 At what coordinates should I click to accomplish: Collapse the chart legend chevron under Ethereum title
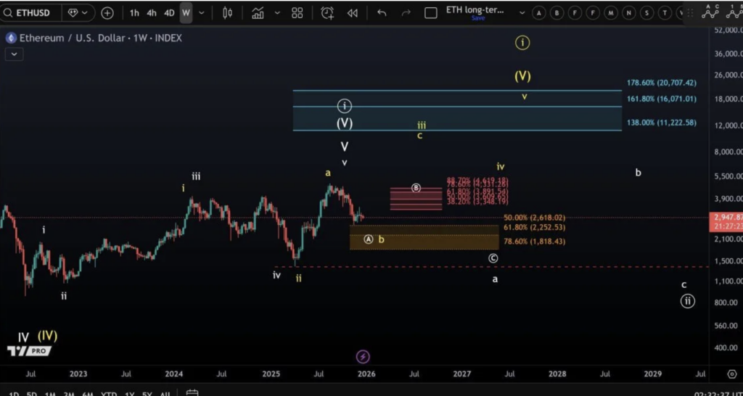tap(14, 54)
